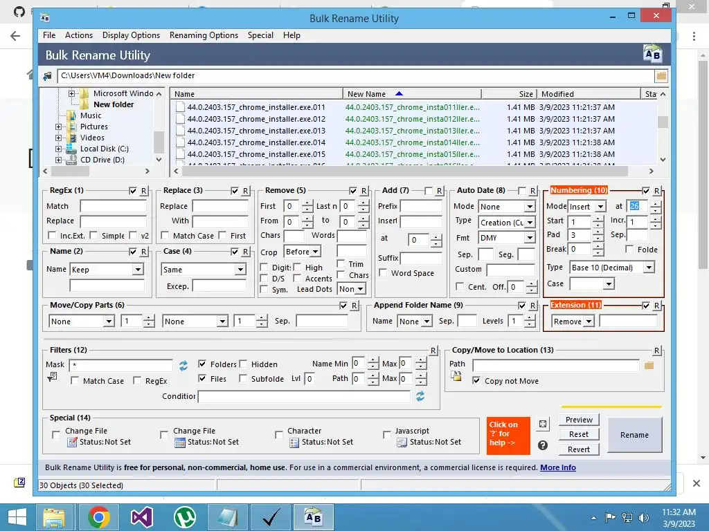Open the Special menu
This screenshot has width=709, height=531.
pos(260,35)
